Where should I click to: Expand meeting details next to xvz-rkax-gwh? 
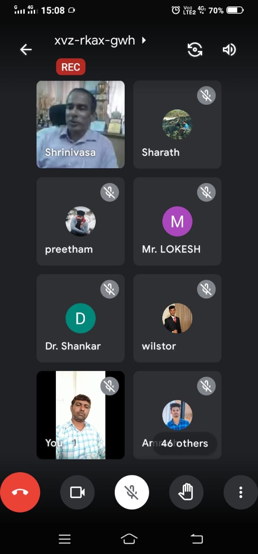[144, 40]
